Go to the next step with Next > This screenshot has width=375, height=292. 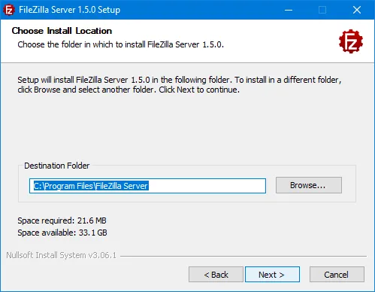(x=272, y=275)
